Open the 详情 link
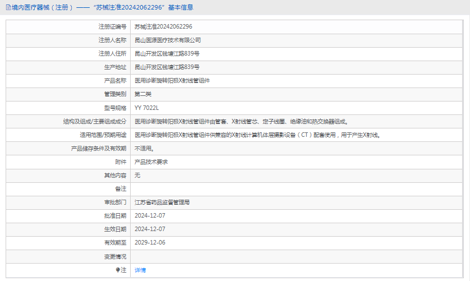Viewport: 470px width, 281px height. tap(140, 270)
